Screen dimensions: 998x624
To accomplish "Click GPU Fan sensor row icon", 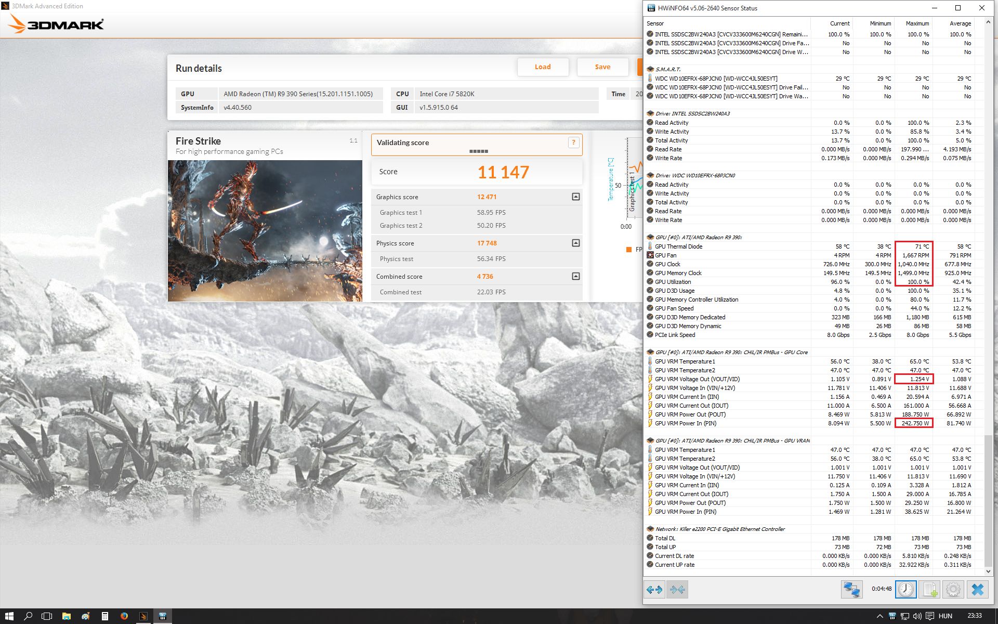I will coord(650,255).
